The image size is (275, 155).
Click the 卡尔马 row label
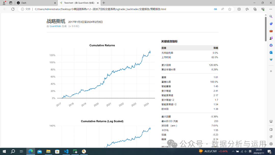165,130
